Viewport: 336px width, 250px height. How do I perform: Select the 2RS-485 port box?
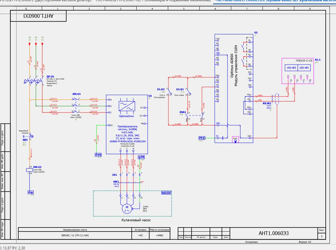click(x=304, y=68)
